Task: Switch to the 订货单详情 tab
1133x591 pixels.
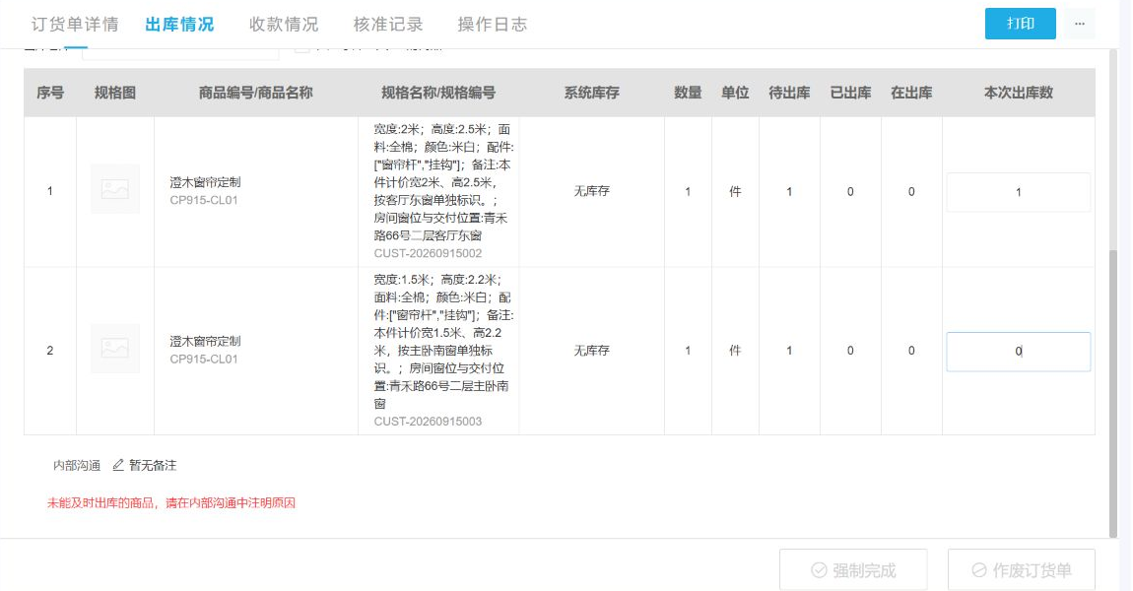Action: click(75, 25)
